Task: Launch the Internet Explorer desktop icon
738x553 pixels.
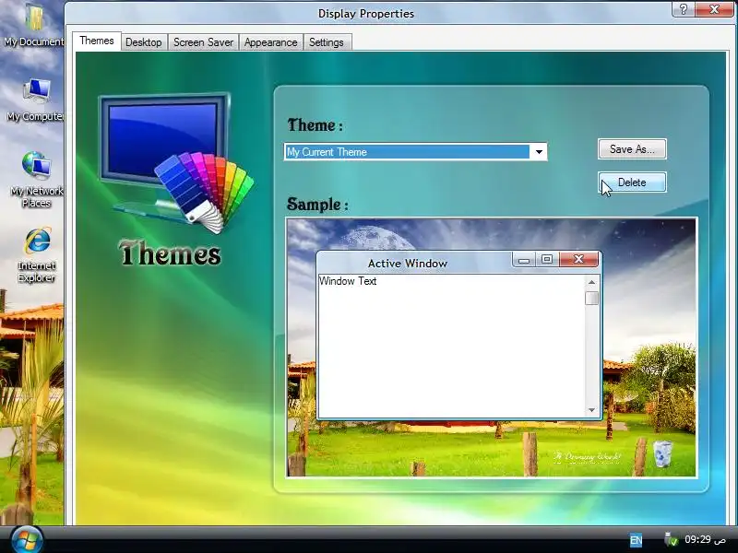Action: tap(37, 255)
